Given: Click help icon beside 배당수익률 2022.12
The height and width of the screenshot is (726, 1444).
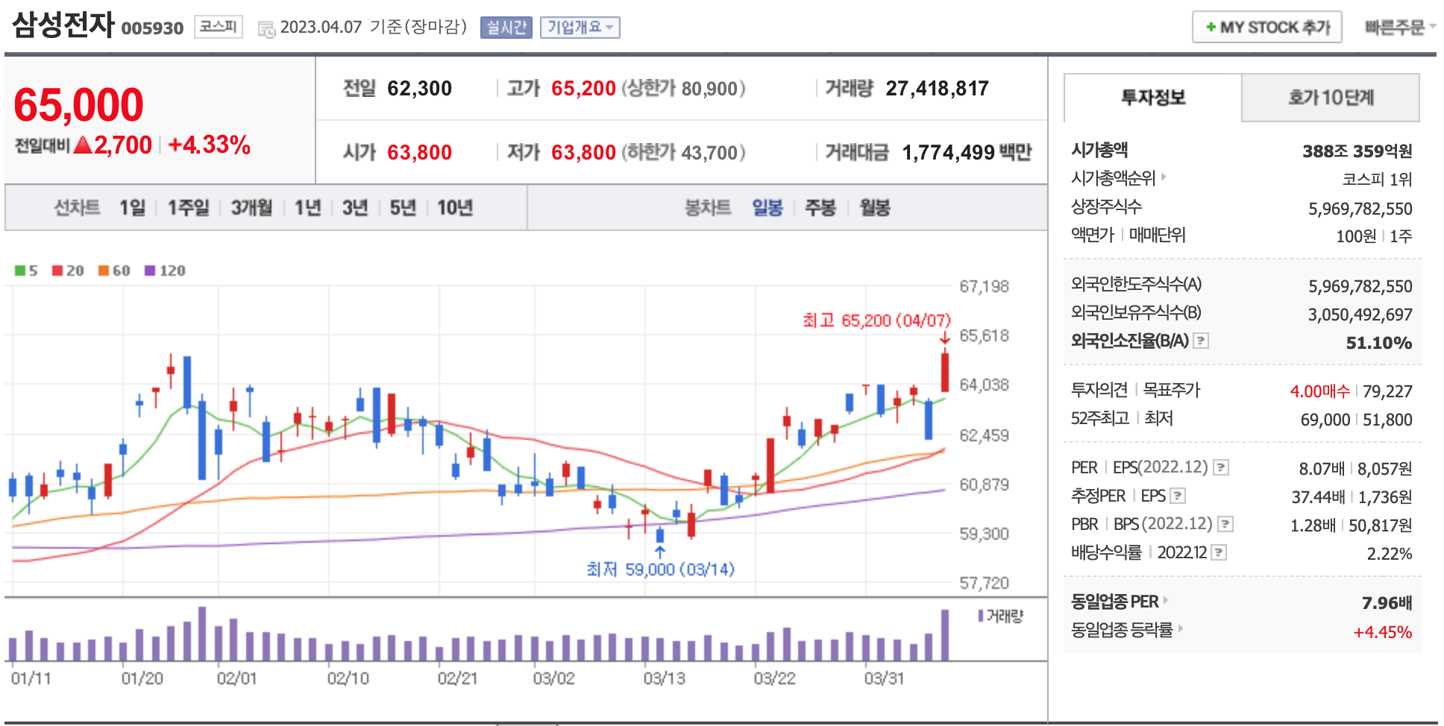Looking at the screenshot, I should (x=1219, y=552).
